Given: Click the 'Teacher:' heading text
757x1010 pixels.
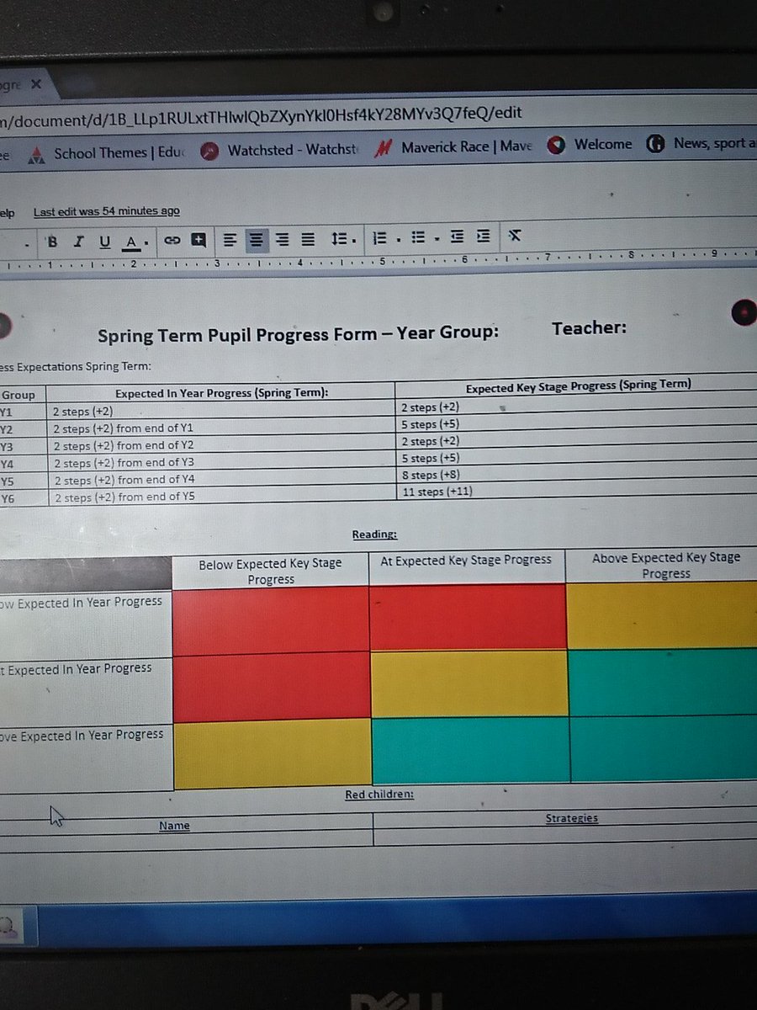Looking at the screenshot, I should 590,328.
